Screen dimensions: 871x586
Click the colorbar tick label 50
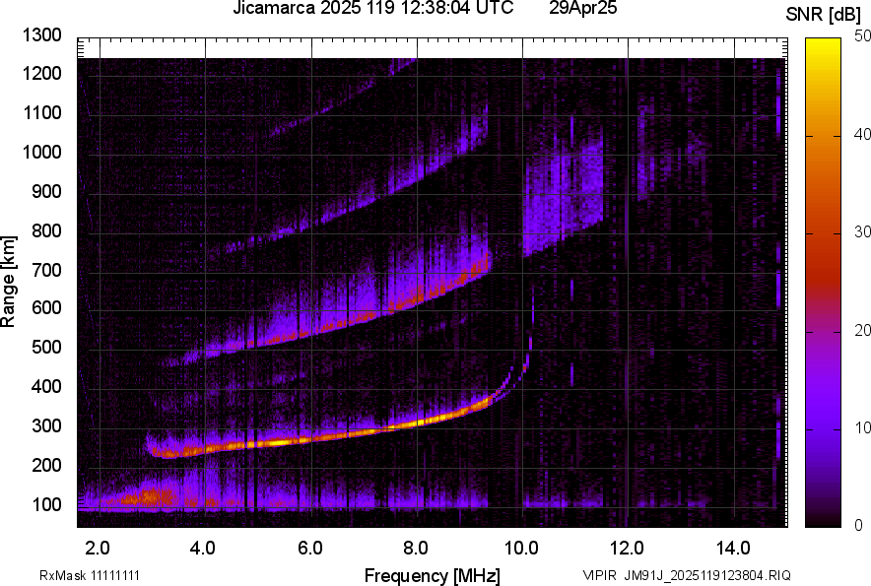(862, 36)
